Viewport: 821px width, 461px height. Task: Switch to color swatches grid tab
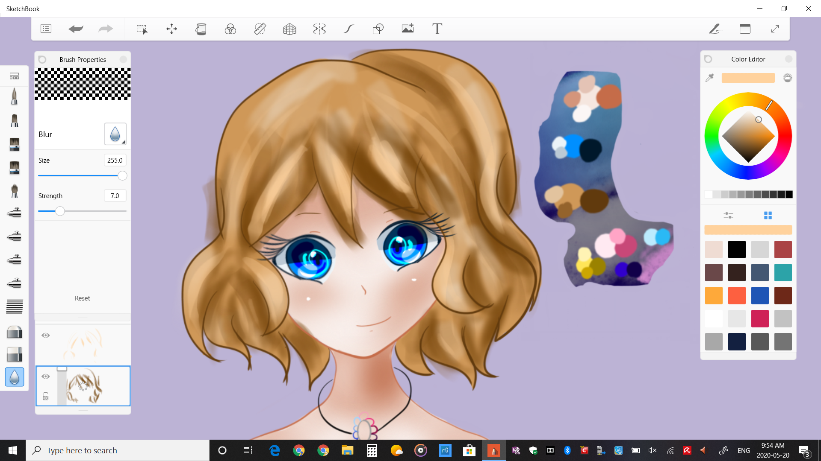[768, 215]
